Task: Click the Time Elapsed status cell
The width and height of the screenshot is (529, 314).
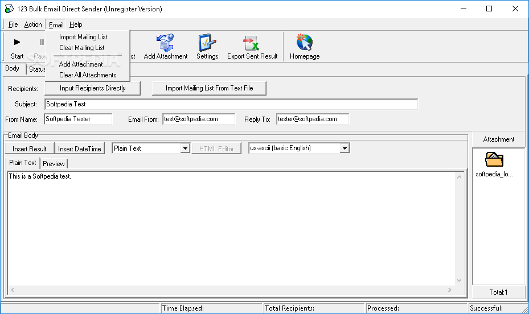Action: [211, 308]
